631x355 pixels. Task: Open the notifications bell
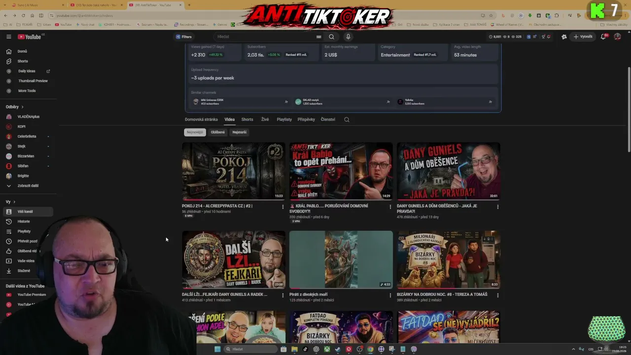point(603,36)
